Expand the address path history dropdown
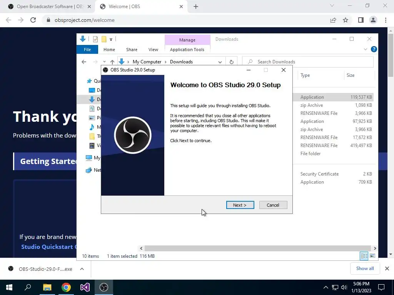The width and height of the screenshot is (394, 295). click(x=220, y=62)
